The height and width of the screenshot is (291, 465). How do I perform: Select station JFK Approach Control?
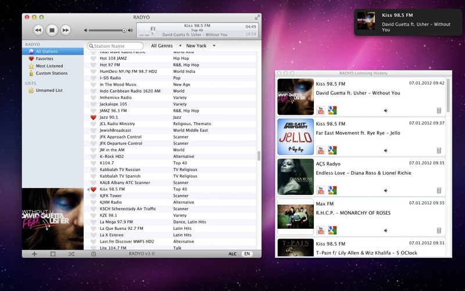pyautogui.click(x=170, y=137)
